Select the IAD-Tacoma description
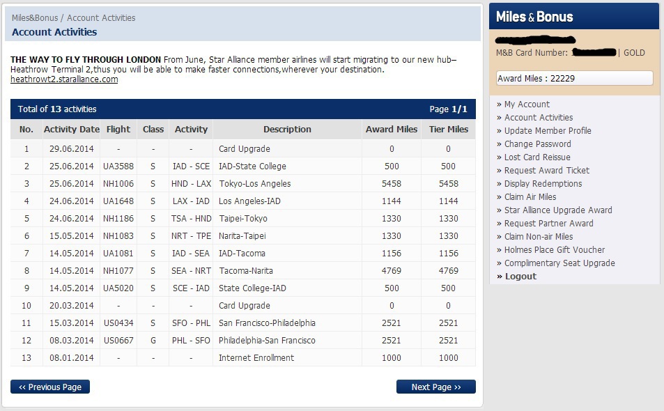 tap(242, 253)
